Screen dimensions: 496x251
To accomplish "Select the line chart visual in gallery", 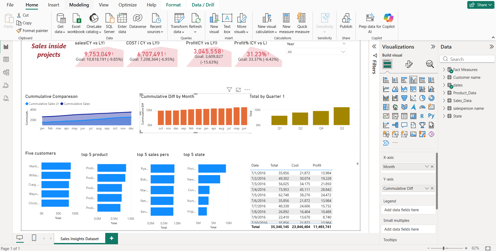I will 386,89.
